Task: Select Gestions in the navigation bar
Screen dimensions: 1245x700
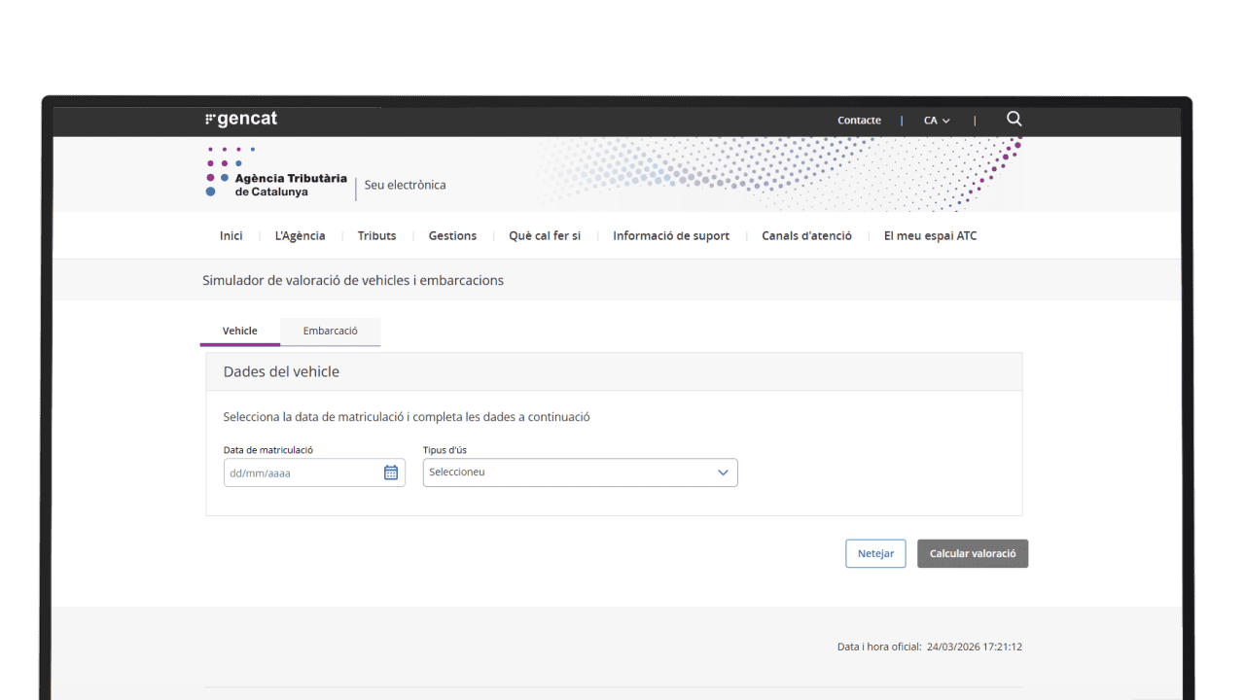Action: (x=452, y=235)
